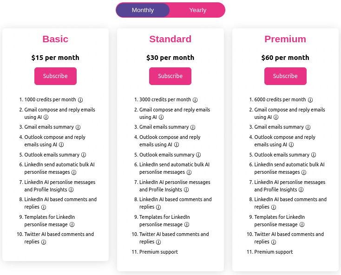341x275 pixels.
Task: Subscribe to the Basic plan
Action: 55,76
